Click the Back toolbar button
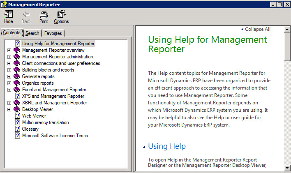The image size is (291, 173). pos(27,17)
